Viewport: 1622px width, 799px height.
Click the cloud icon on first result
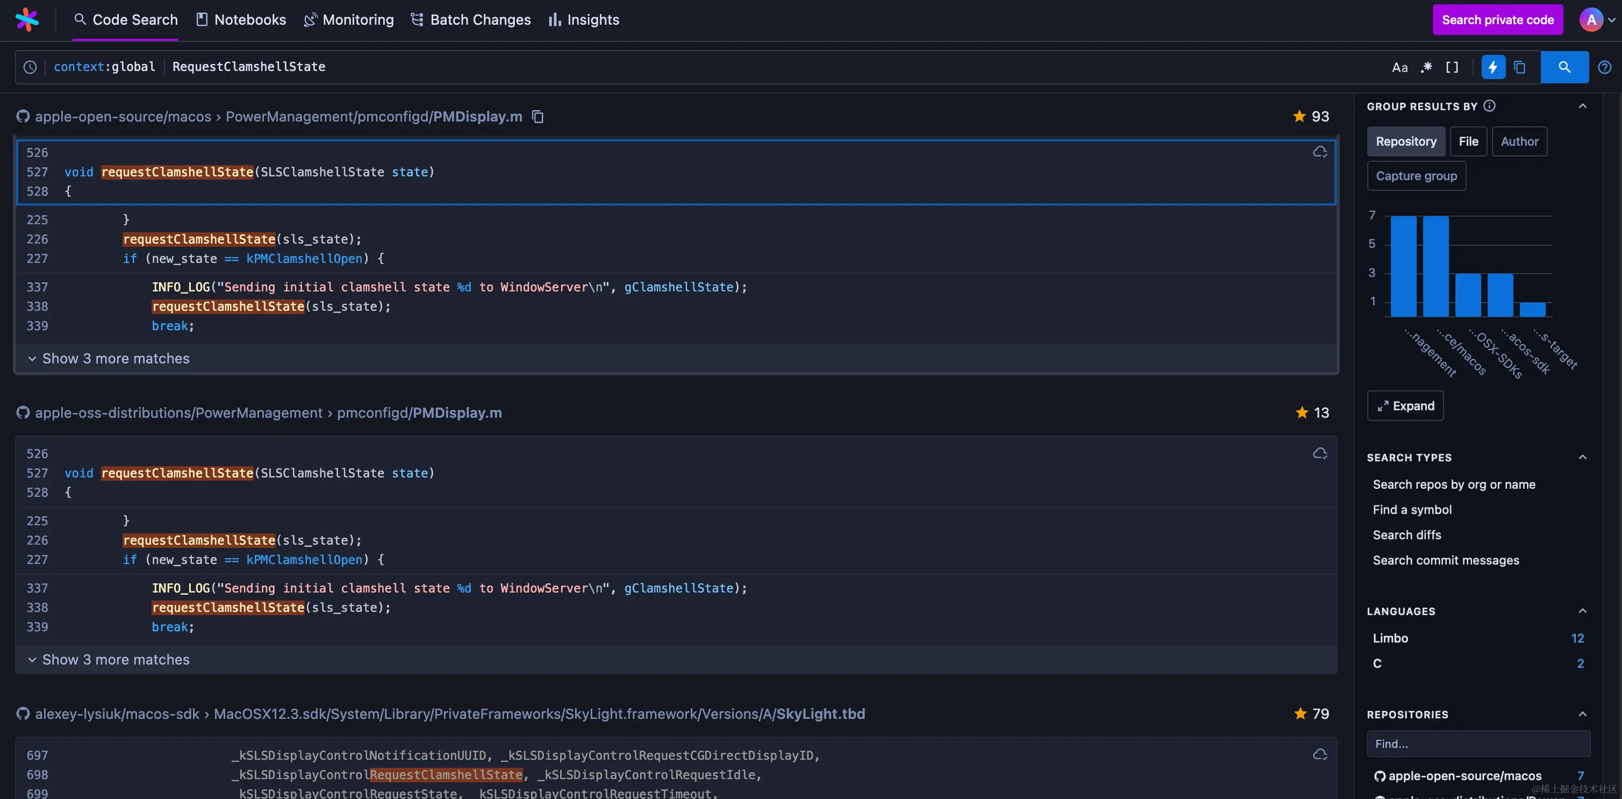pyautogui.click(x=1320, y=152)
